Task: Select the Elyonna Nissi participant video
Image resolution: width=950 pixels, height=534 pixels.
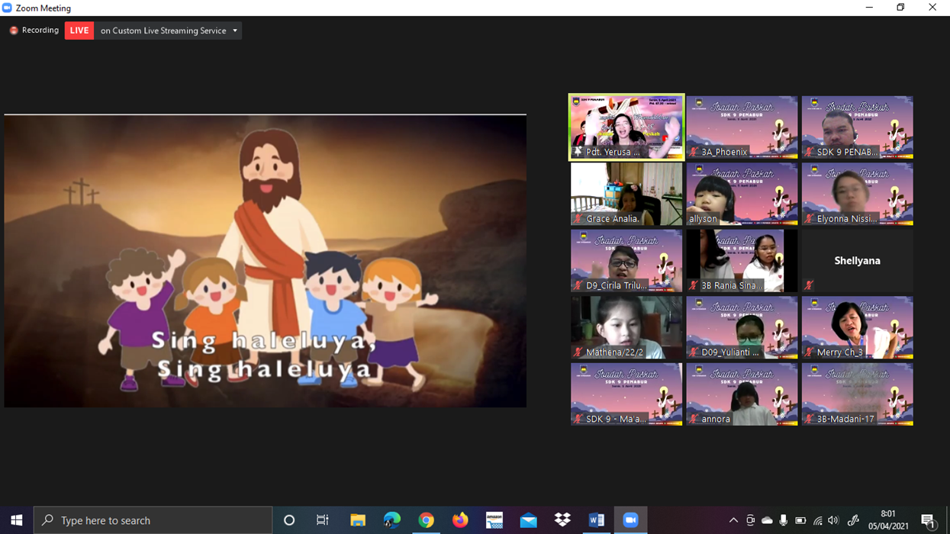Action: (857, 194)
